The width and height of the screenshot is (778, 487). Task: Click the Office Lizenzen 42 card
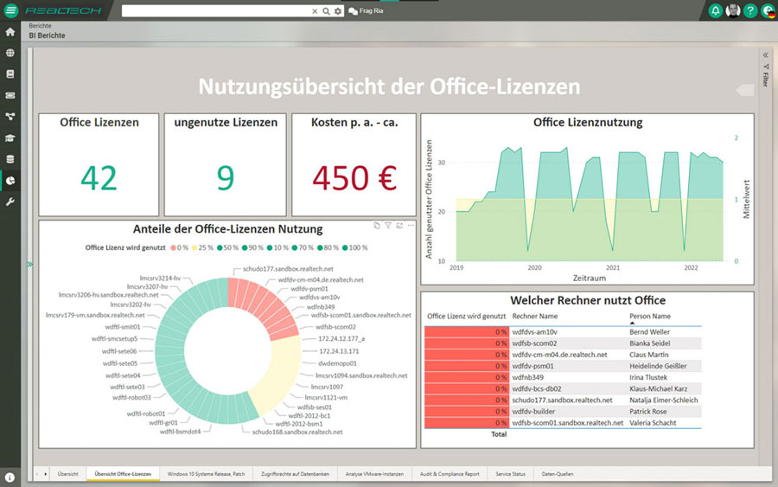pos(99,165)
